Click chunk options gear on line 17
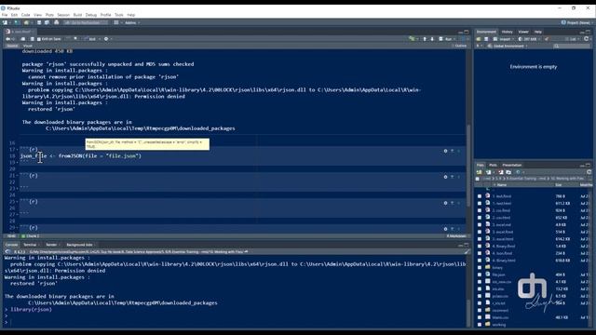This screenshot has height=335, width=596. tap(445, 151)
